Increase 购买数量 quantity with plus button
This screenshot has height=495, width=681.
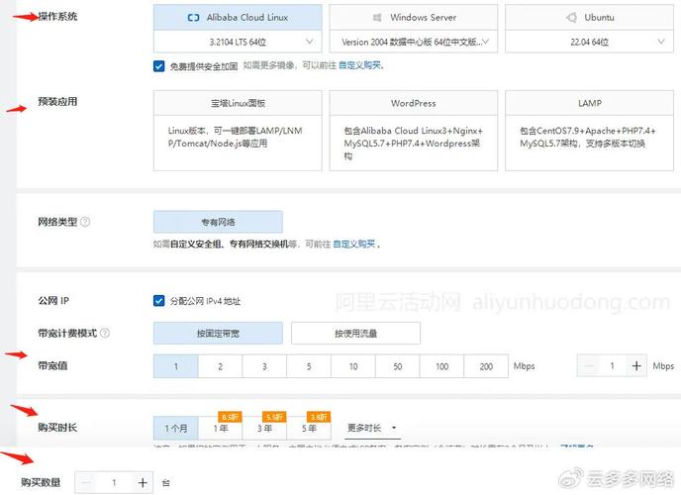(143, 482)
